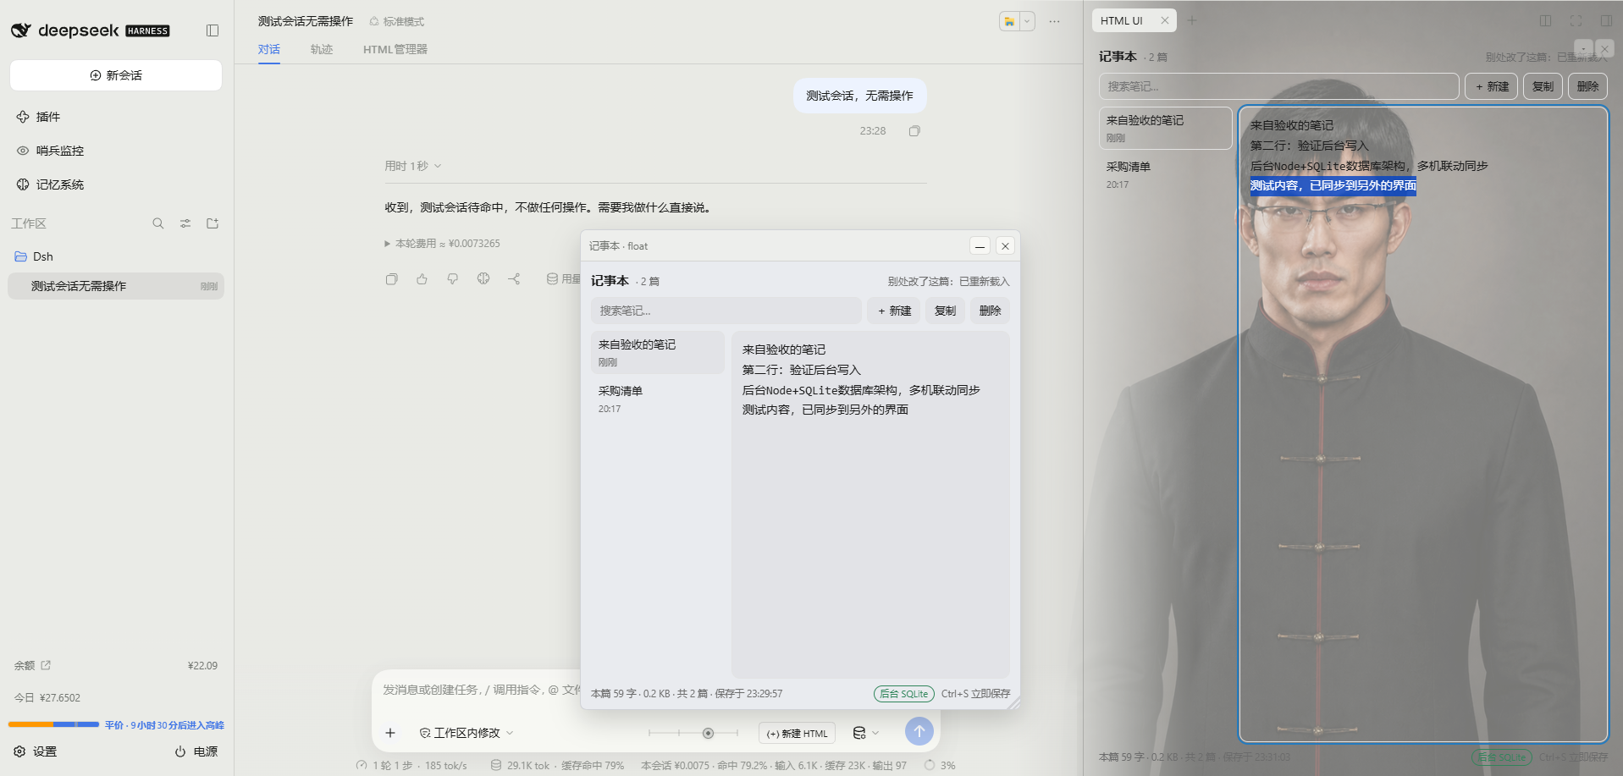Image resolution: width=1623 pixels, height=776 pixels.
Task: Select note 采购清单 in float notepad
Action: (658, 399)
